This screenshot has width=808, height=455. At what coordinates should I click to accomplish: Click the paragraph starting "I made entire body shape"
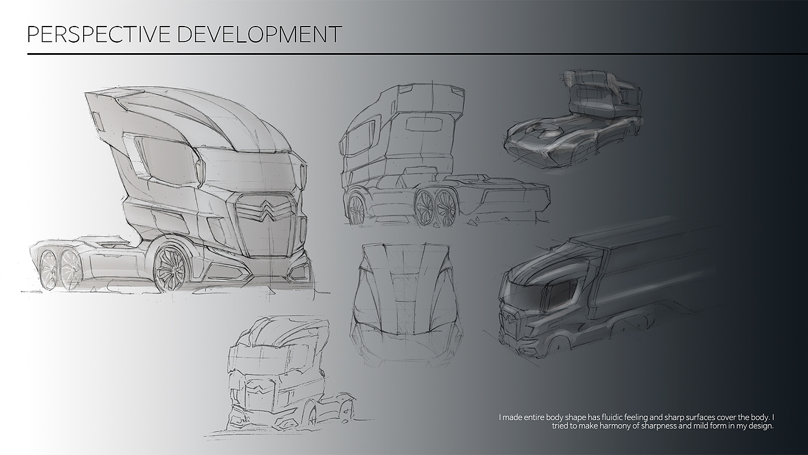pos(635,421)
